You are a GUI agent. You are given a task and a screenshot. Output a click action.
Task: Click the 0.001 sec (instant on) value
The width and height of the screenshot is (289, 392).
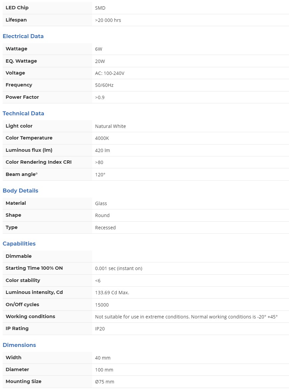coord(119,268)
